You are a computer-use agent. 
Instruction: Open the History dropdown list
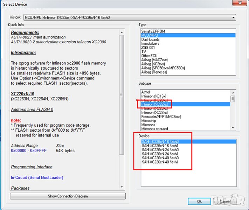[233, 17]
